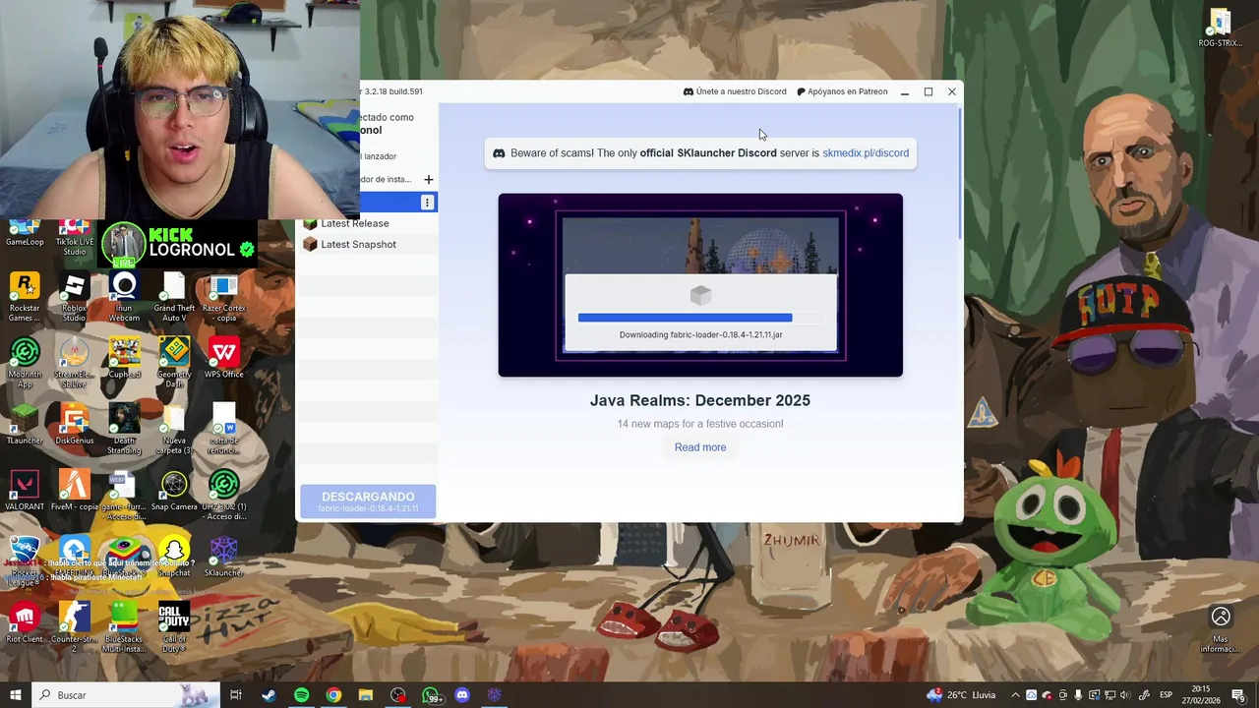Open WPS Office desktop icon
The height and width of the screenshot is (708, 1259).
click(x=224, y=358)
